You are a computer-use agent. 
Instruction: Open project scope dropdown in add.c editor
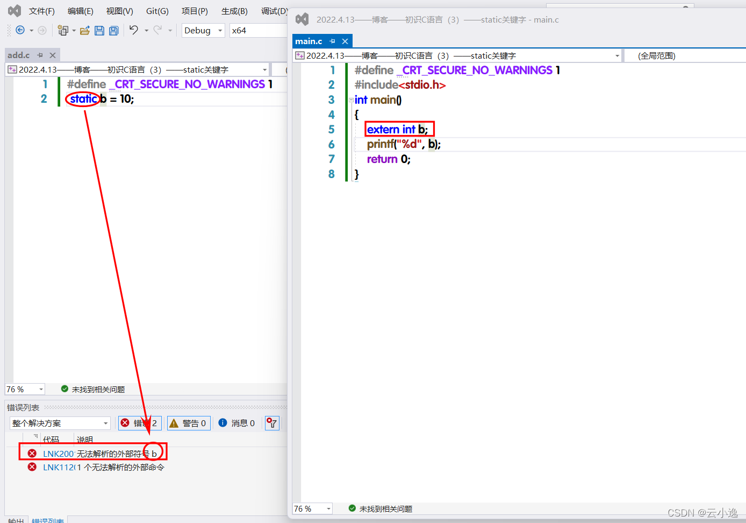tap(137, 69)
